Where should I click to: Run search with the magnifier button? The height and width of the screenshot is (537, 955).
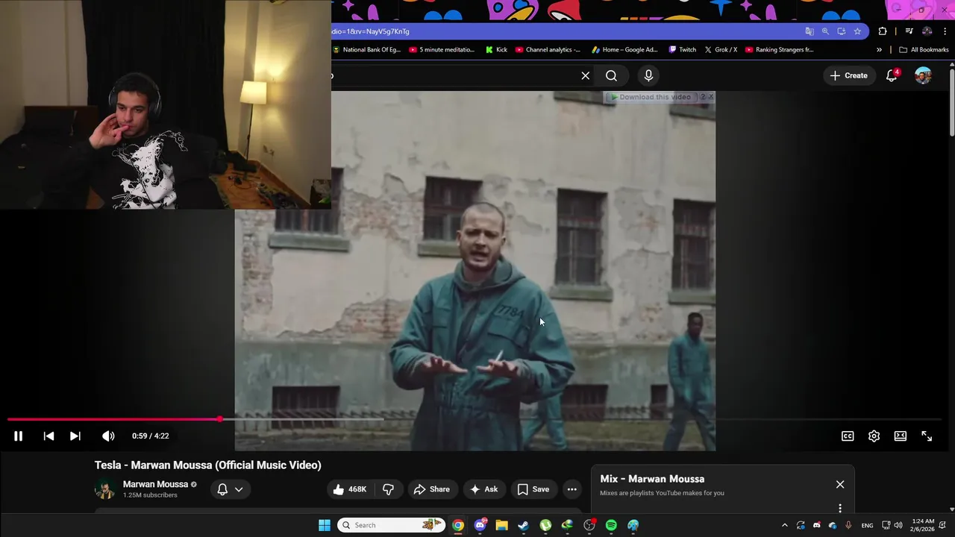[x=611, y=75]
